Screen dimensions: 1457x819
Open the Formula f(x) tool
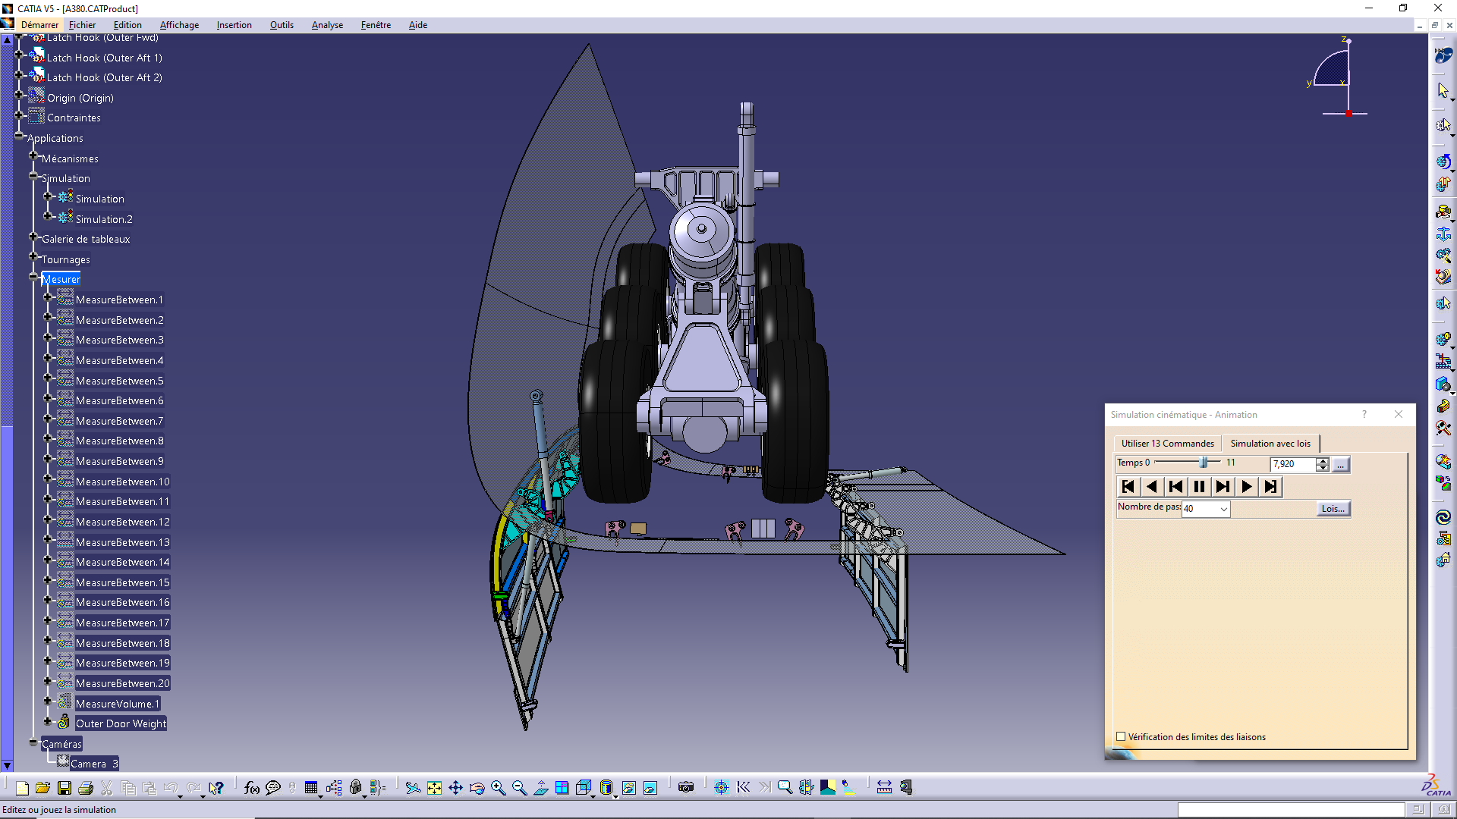[x=252, y=788]
